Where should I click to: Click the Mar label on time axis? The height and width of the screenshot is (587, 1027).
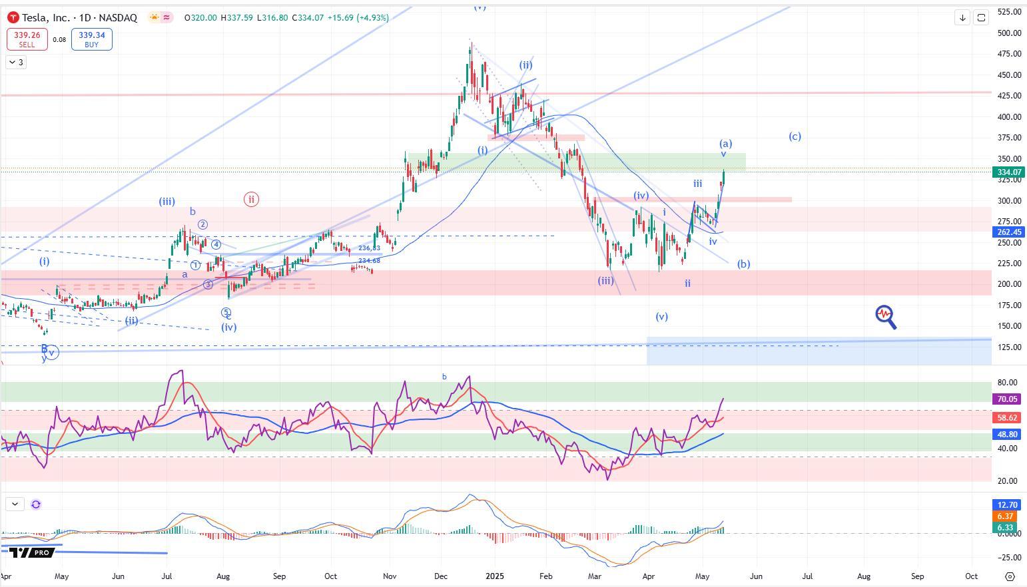pos(595,576)
